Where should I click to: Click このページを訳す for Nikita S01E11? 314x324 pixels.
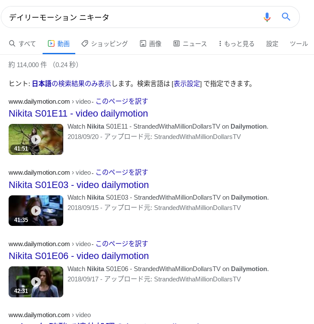click(x=122, y=101)
